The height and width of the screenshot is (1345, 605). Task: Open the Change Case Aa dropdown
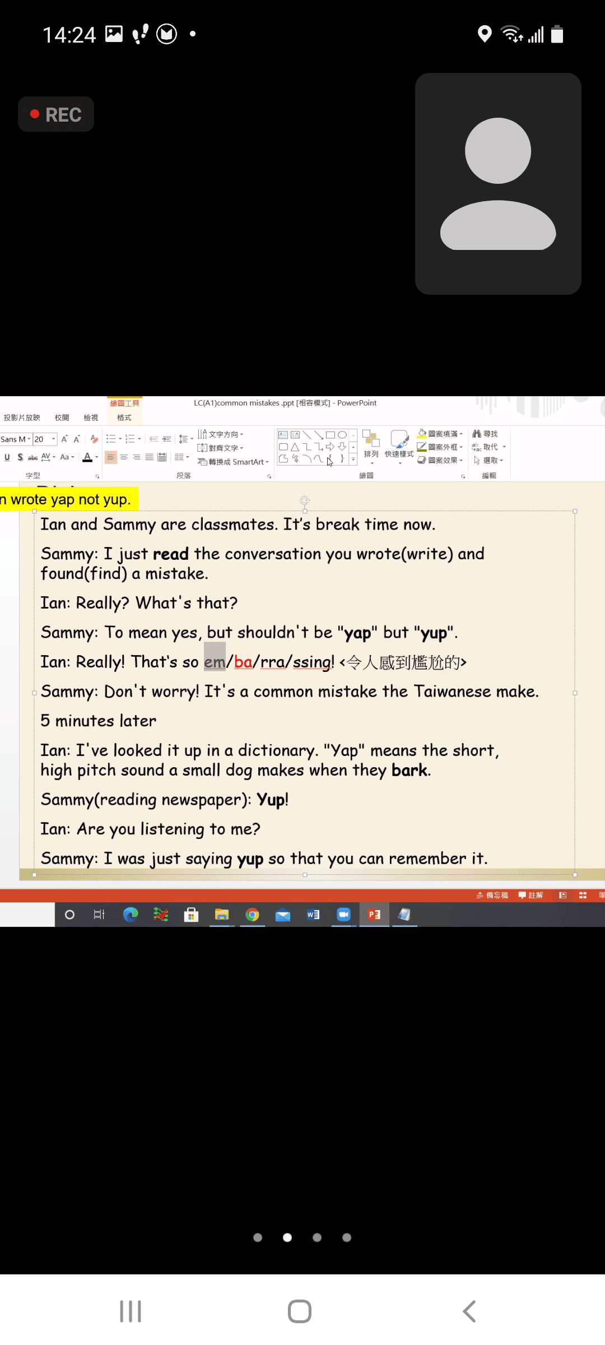click(67, 457)
